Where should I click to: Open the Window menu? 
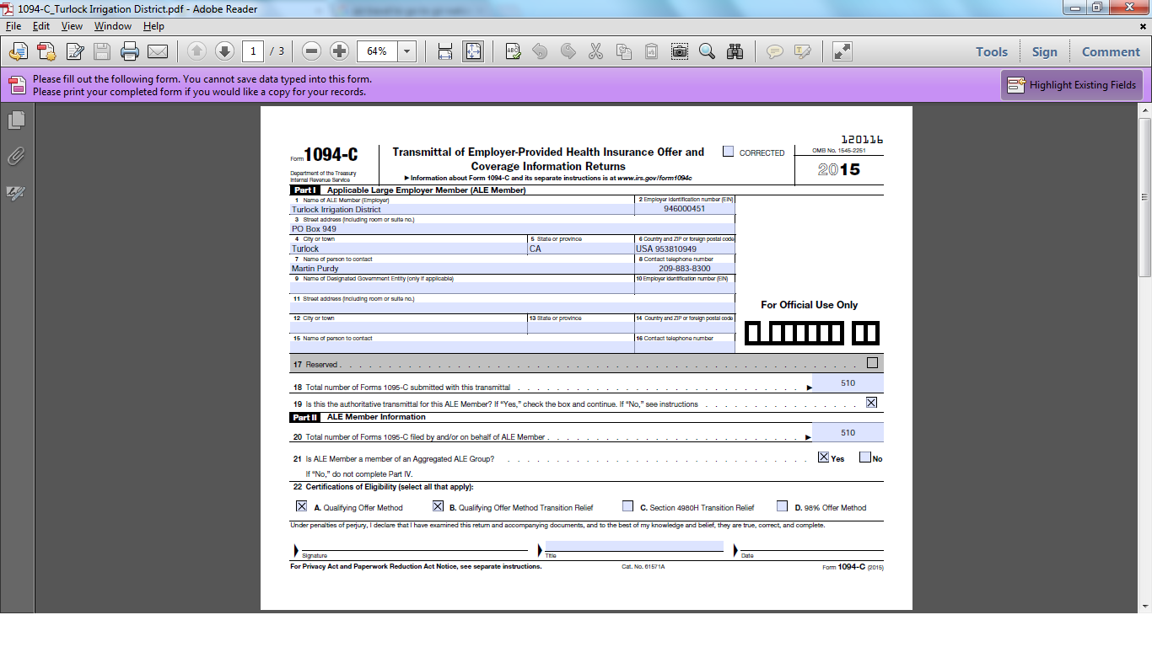coord(112,26)
